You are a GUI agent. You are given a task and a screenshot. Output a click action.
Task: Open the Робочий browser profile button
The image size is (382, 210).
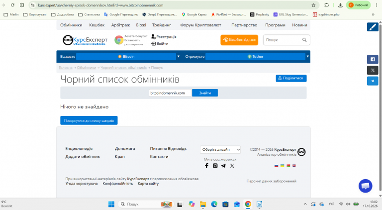pos(358,5)
